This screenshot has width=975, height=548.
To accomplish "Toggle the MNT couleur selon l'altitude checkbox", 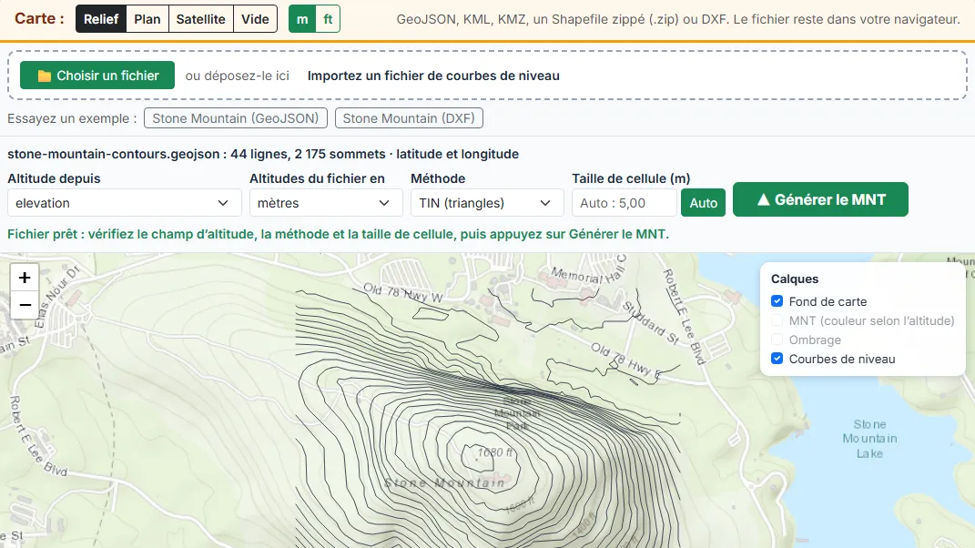I will point(777,320).
